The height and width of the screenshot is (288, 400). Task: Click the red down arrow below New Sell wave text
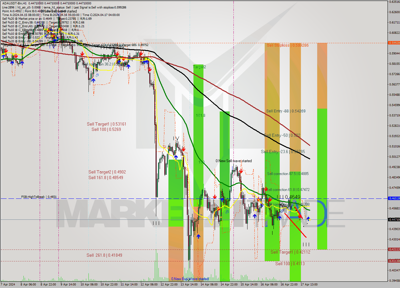(x=241, y=171)
